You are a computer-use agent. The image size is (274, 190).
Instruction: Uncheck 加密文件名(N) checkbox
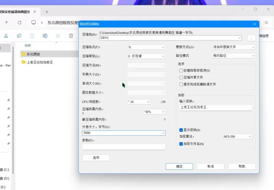point(181,144)
